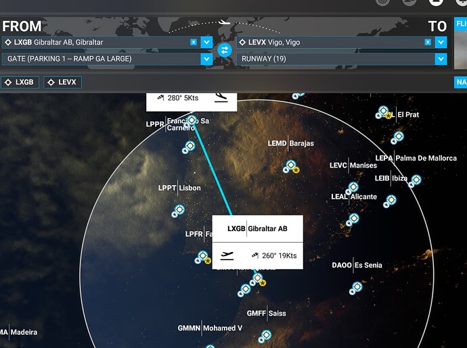Image resolution: width=467 pixels, height=348 pixels.
Task: Switch to the FLI tab at right edge
Action: pyautogui.click(x=460, y=24)
